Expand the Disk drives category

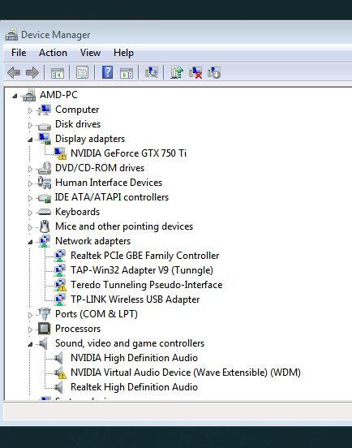coord(30,125)
